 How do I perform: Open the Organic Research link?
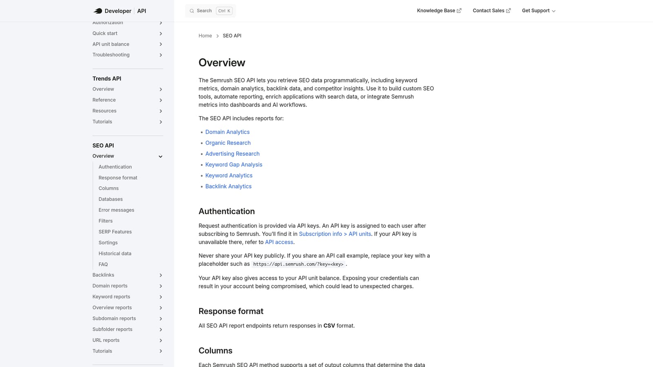coord(228,143)
